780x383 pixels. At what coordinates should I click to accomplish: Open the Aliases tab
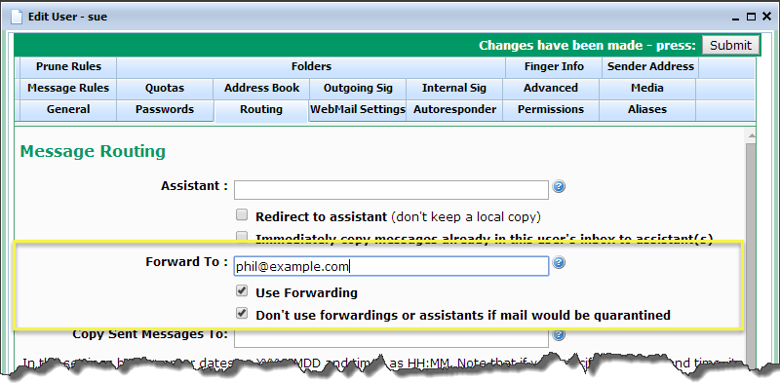(647, 110)
